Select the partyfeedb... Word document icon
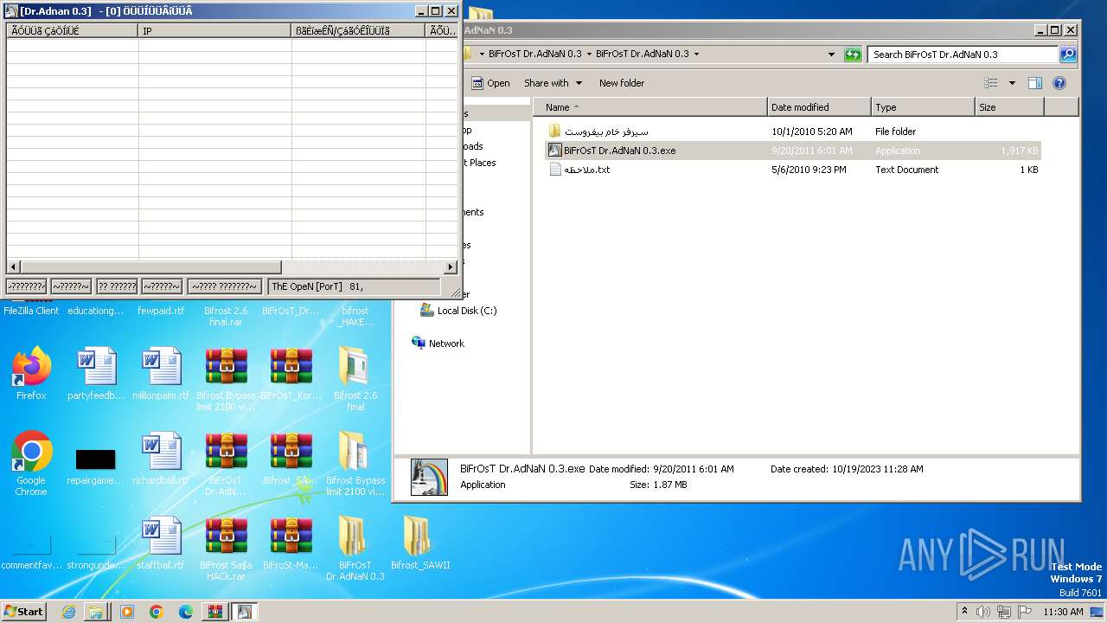This screenshot has height=623, width=1107. pyautogui.click(x=96, y=374)
